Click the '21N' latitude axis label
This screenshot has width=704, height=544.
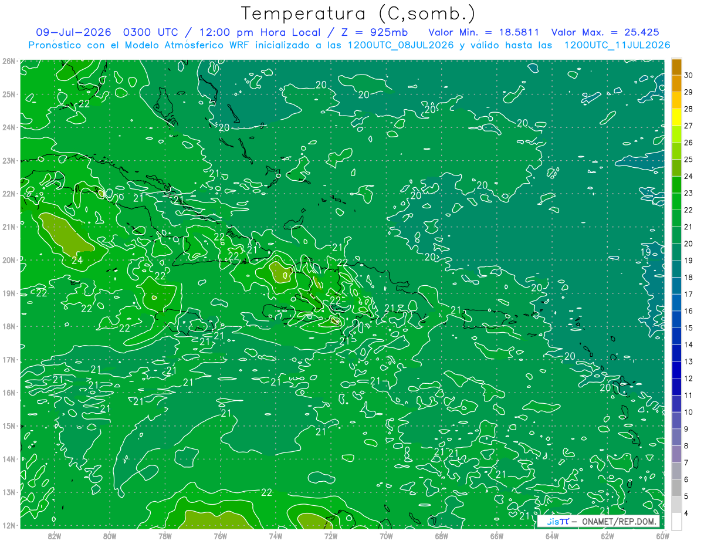click(x=9, y=227)
